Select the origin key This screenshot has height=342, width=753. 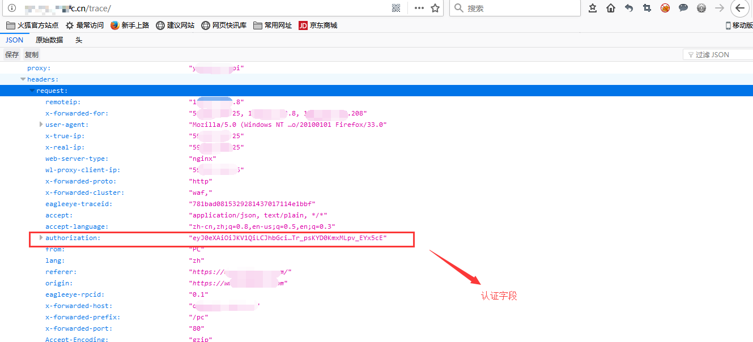click(x=59, y=283)
